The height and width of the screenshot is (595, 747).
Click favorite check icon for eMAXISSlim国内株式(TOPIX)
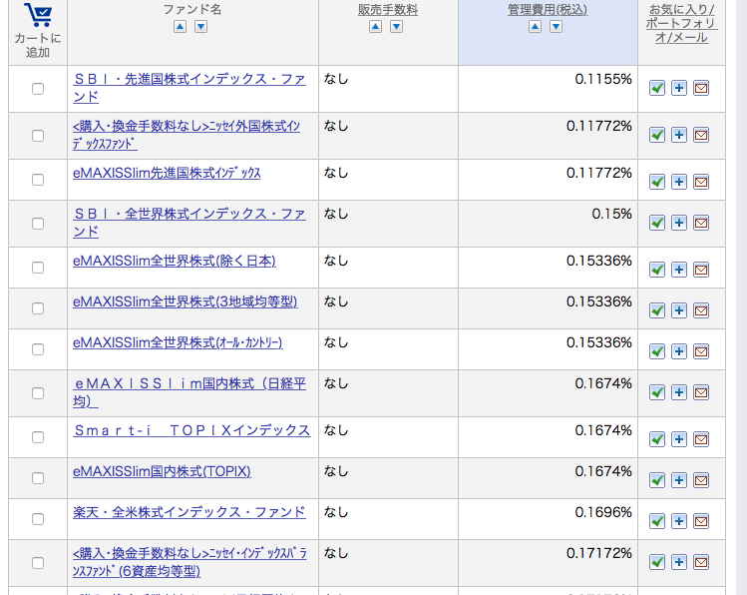pos(657,480)
